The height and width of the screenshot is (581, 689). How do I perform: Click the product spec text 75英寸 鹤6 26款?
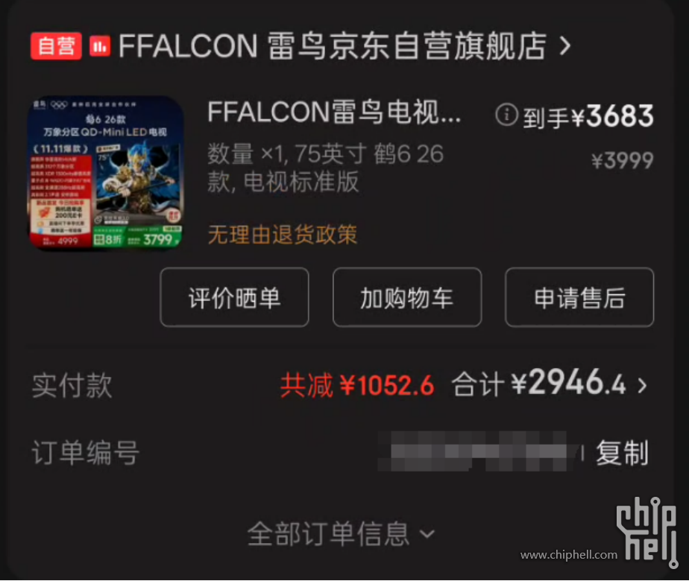pos(325,168)
